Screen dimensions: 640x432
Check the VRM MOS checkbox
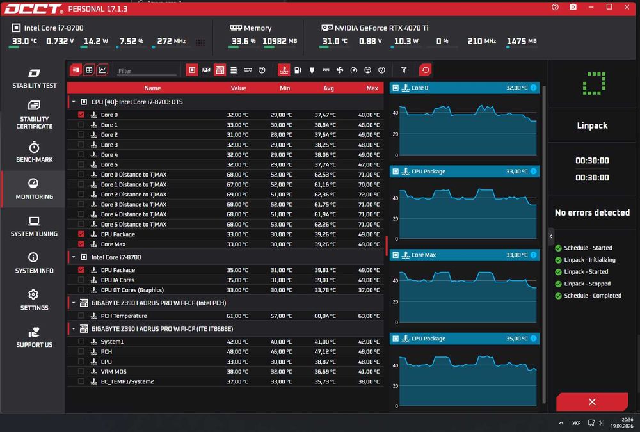pyautogui.click(x=81, y=372)
